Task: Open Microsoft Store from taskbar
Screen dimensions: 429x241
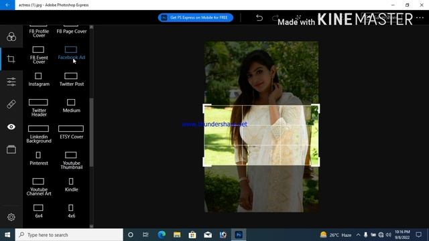Action: (x=192, y=235)
